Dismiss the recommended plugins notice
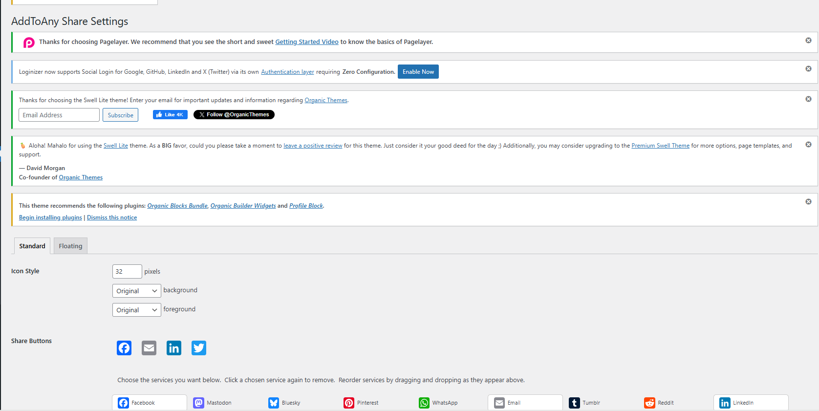The image size is (819, 411). point(808,202)
